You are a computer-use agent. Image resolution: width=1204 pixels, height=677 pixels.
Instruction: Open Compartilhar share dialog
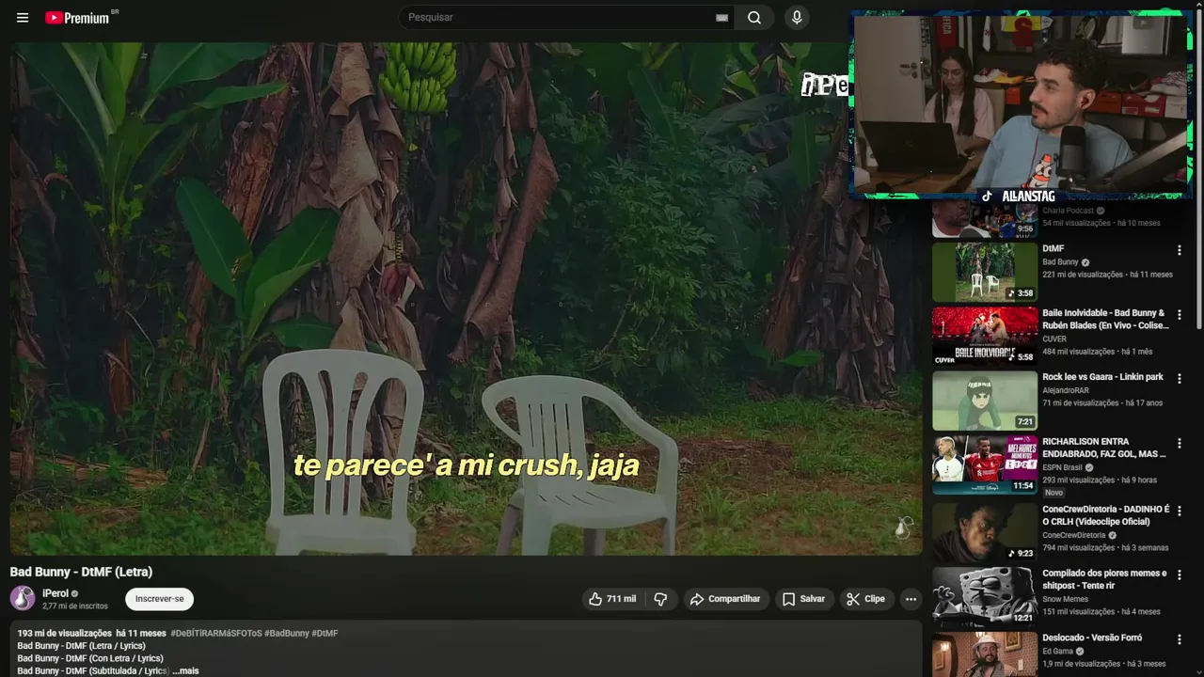click(725, 599)
